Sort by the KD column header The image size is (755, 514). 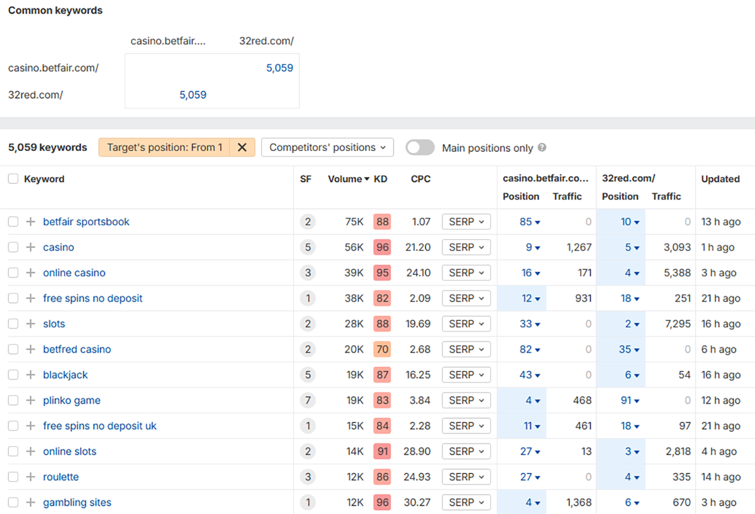click(x=381, y=179)
